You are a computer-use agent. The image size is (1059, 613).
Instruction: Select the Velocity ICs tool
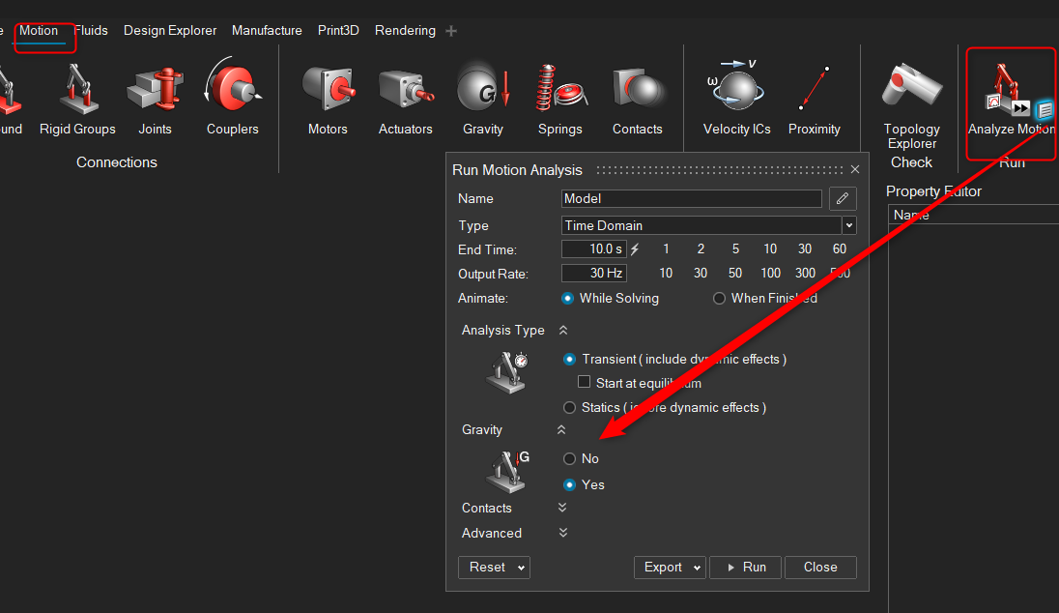[737, 100]
